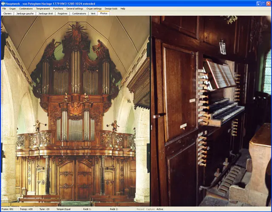272x212 pixels.
Task: Open the Functions menu
Action: 58,9
